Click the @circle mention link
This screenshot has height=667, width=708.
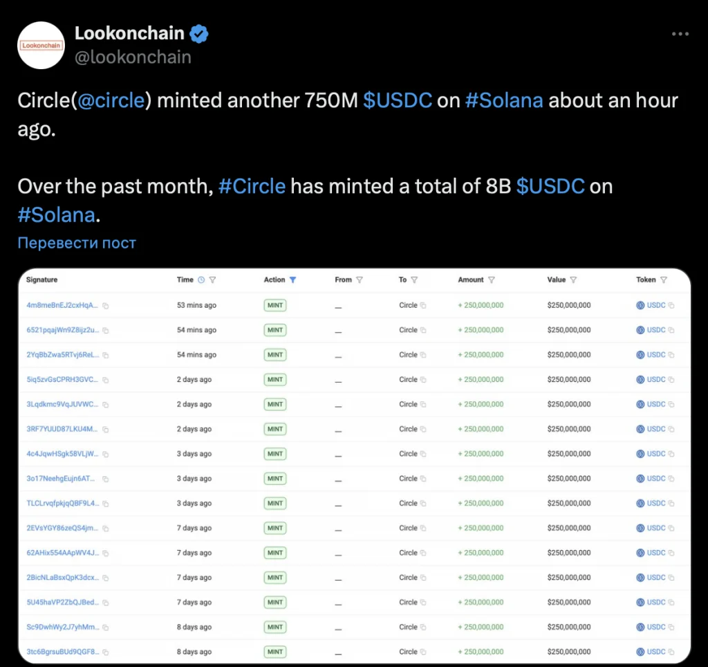[111, 100]
